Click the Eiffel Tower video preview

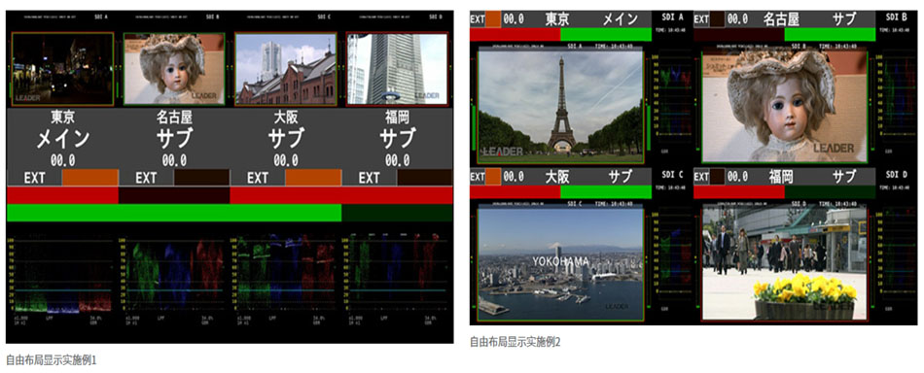pos(560,107)
